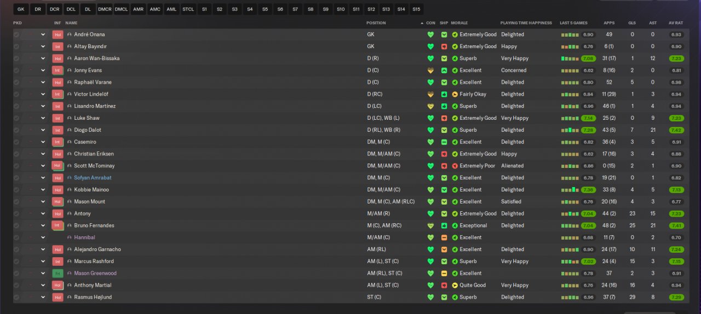This screenshot has height=314, width=701.
Task: Open the dropdown chevron on Christian Eriksen's row
Action: point(43,154)
